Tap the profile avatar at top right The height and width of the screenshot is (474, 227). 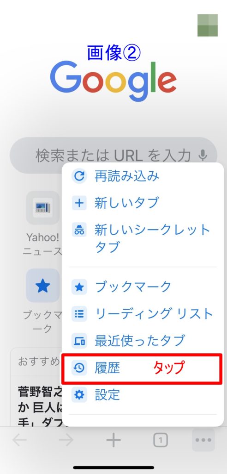point(208,25)
